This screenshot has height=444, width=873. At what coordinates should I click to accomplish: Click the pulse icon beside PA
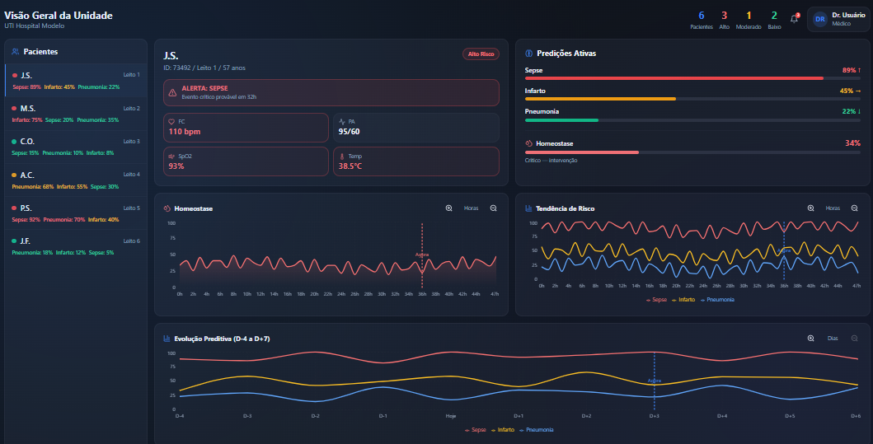click(342, 121)
